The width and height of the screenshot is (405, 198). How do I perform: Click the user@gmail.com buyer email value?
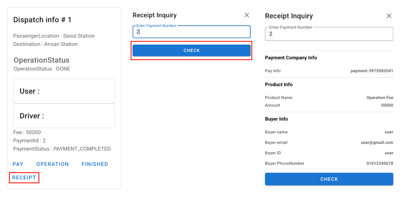(x=377, y=142)
